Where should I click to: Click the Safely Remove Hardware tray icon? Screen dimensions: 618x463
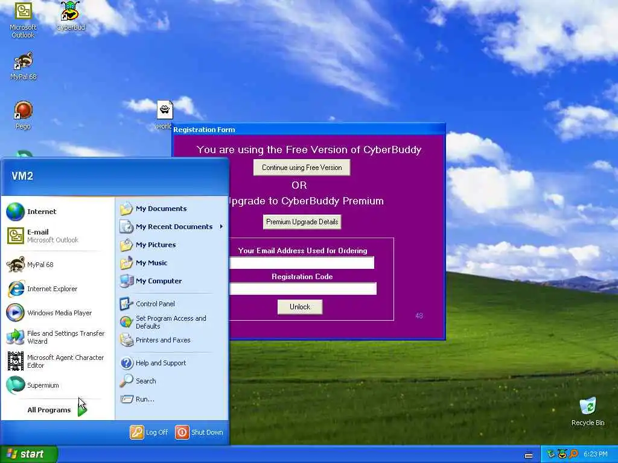tap(551, 454)
